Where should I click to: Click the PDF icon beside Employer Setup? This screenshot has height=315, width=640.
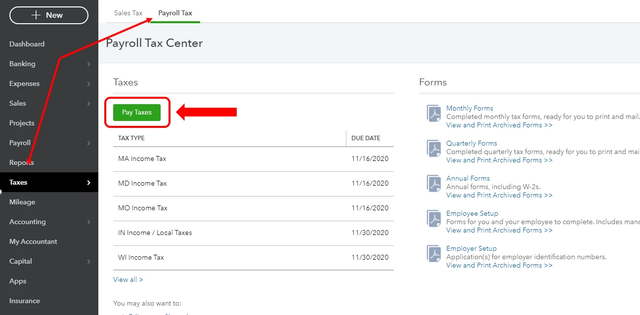pyautogui.click(x=434, y=254)
